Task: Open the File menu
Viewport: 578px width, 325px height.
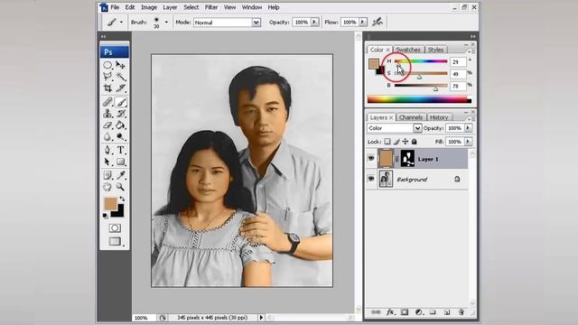Action: pos(115,7)
